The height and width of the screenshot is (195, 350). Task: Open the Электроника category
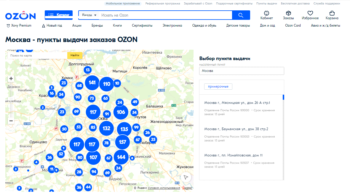pyautogui.click(x=172, y=25)
